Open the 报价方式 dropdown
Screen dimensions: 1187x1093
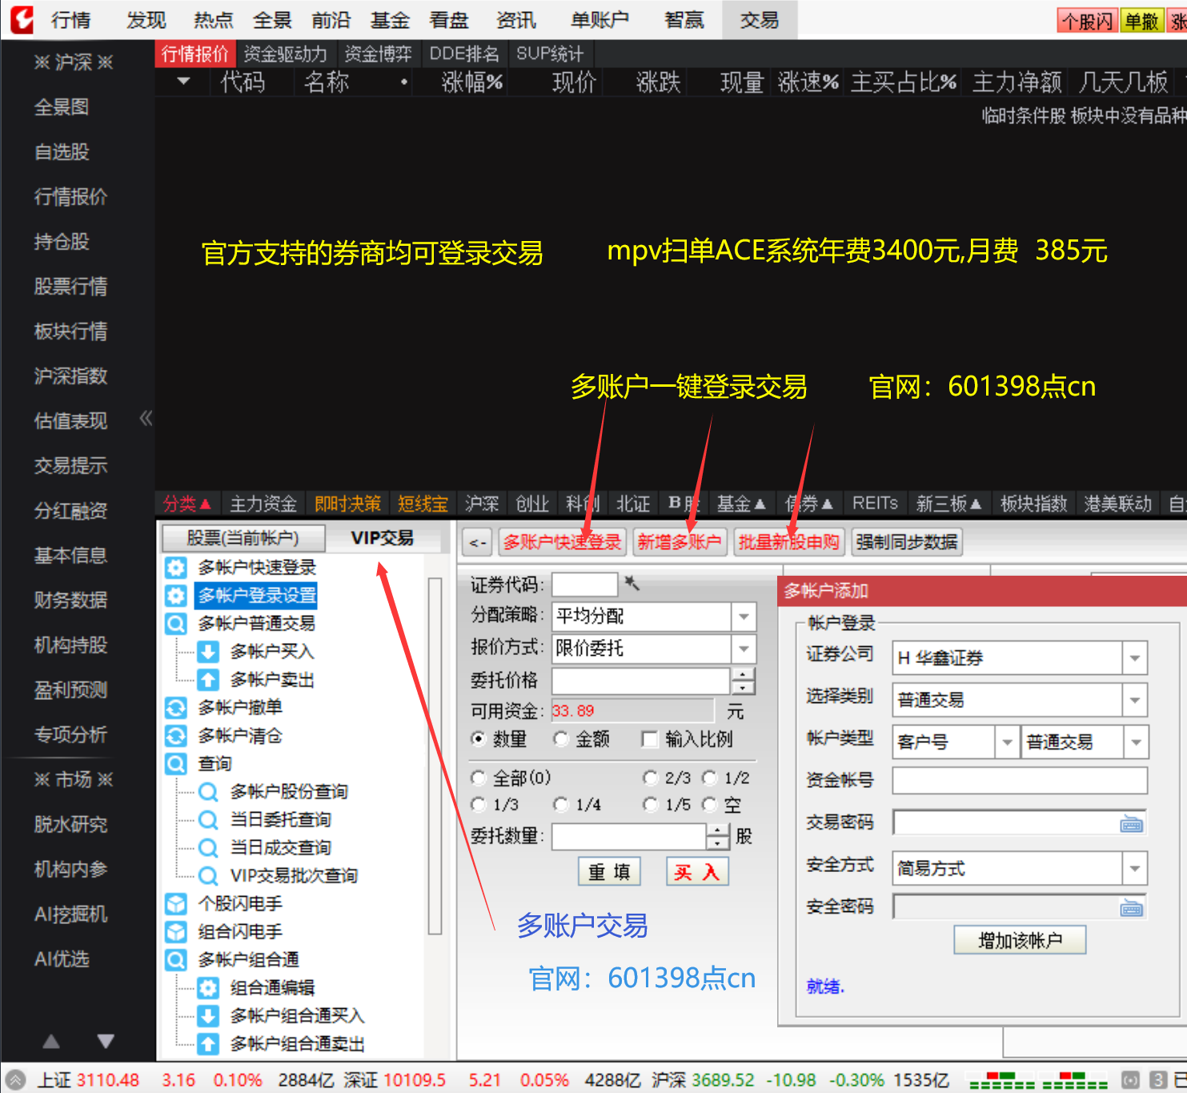(744, 649)
